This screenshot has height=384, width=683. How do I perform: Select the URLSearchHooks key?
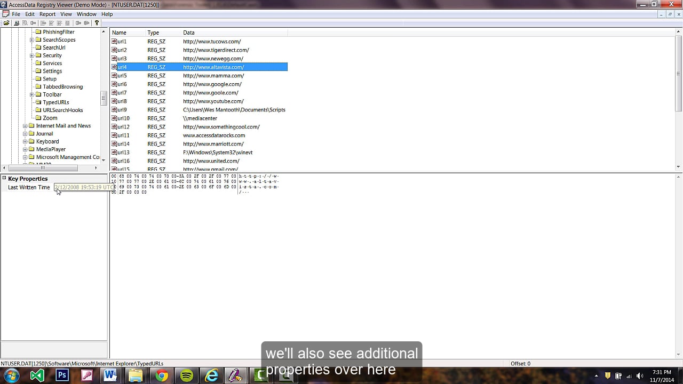pos(63,110)
